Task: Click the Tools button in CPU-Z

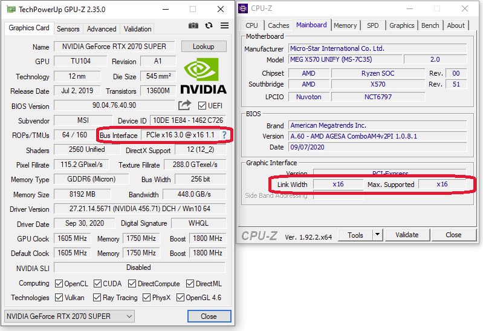Action: 355,235
